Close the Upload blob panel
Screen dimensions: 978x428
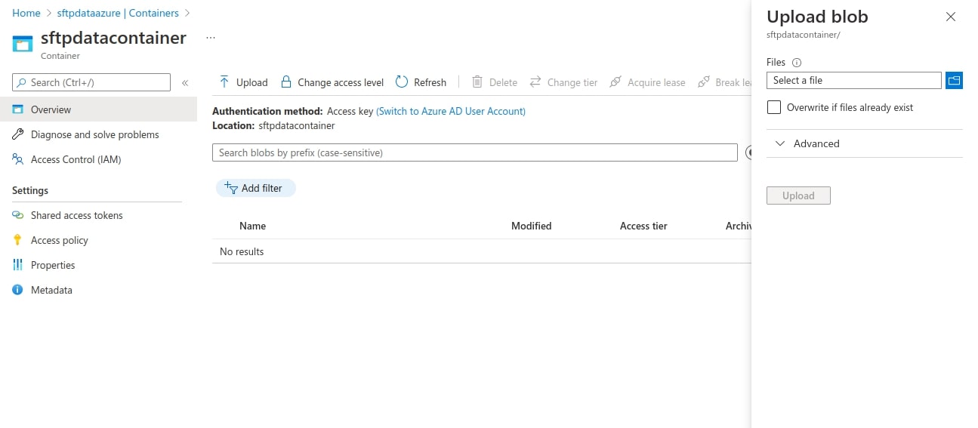[x=951, y=17]
